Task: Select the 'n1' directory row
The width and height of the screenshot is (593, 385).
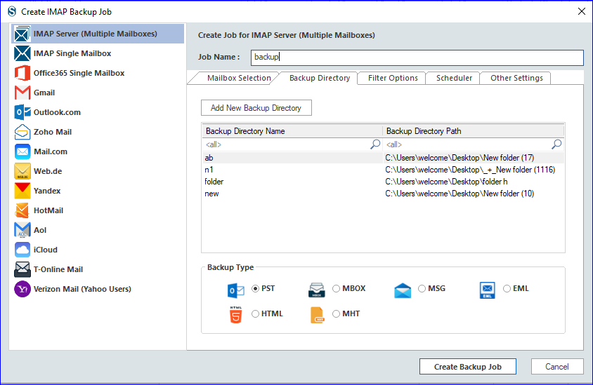Action: pos(383,170)
